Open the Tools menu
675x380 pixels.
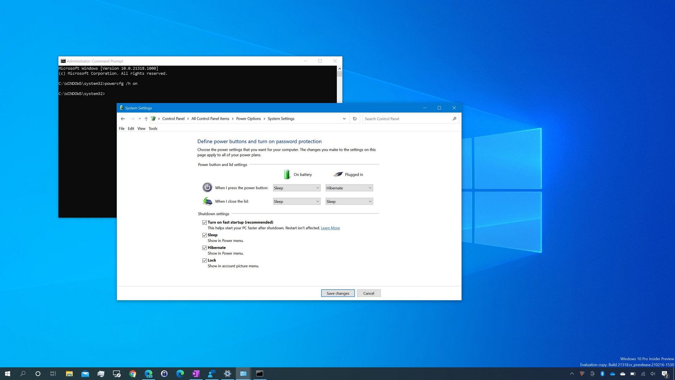point(153,128)
